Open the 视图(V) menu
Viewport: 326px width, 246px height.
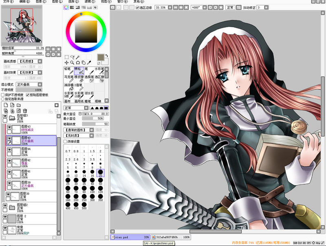click(106, 2)
